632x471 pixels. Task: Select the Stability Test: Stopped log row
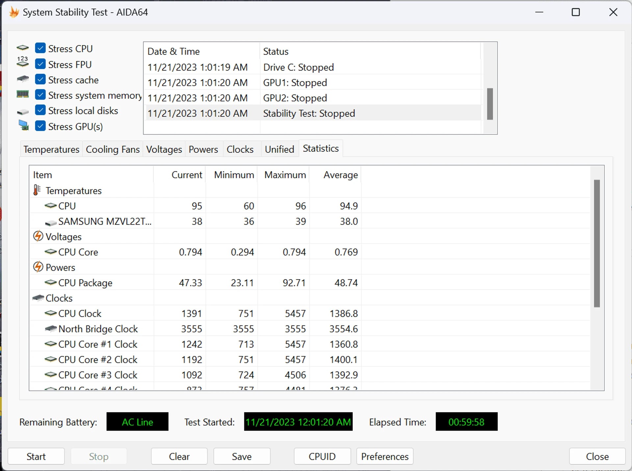[309, 113]
